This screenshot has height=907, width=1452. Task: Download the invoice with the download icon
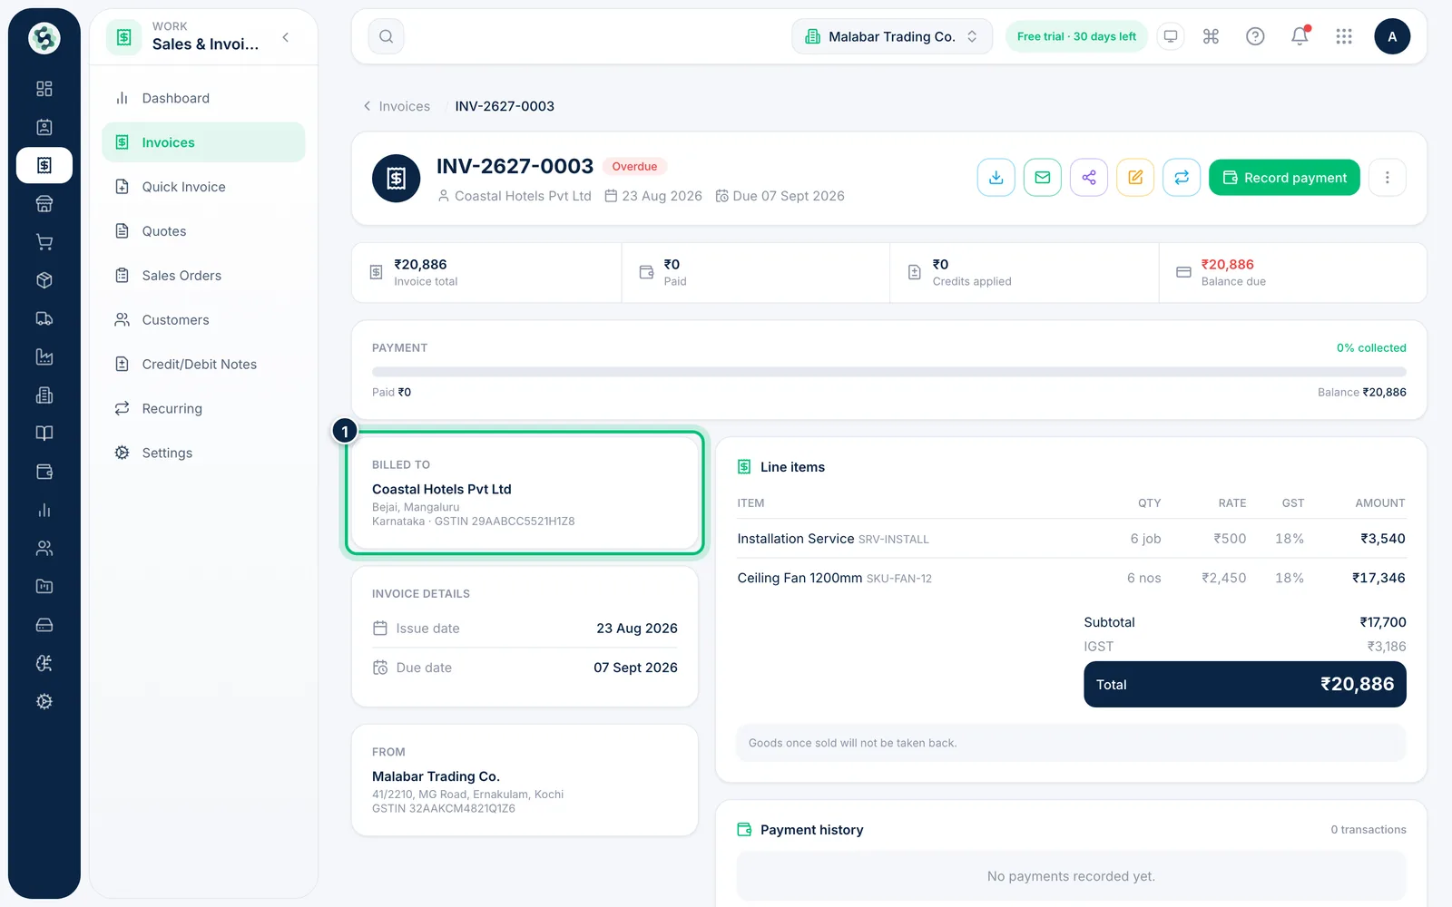tap(996, 178)
